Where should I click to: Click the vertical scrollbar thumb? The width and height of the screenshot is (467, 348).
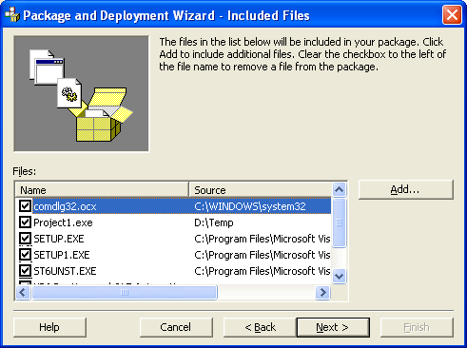(340, 222)
